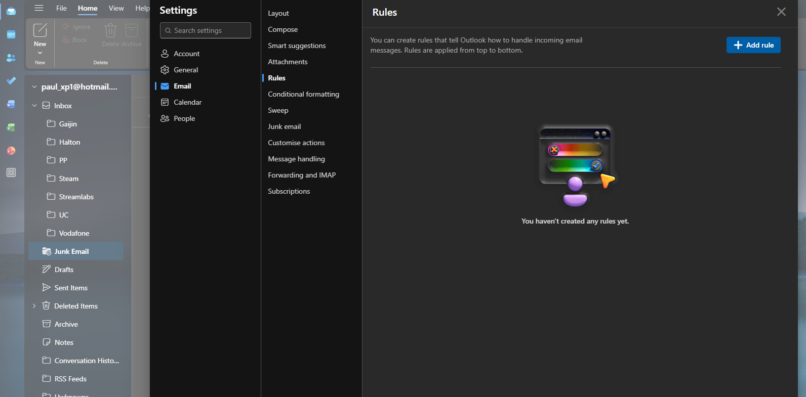Select the Junk Email folder
Viewport: 806px width, 397px height.
tap(76, 251)
